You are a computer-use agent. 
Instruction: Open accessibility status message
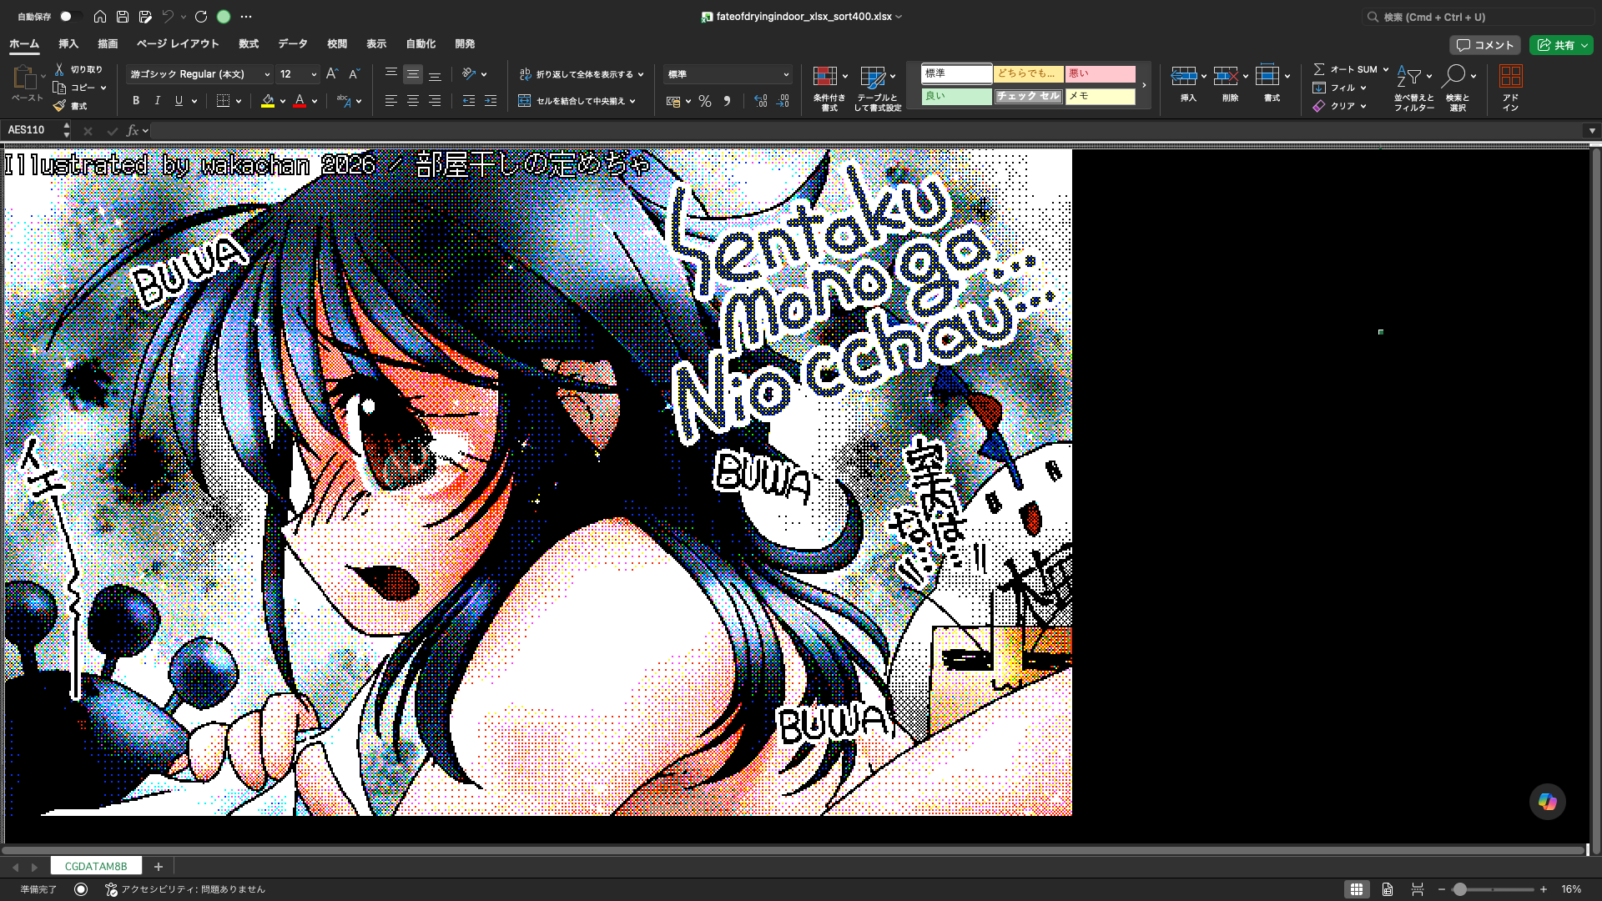[x=185, y=889]
